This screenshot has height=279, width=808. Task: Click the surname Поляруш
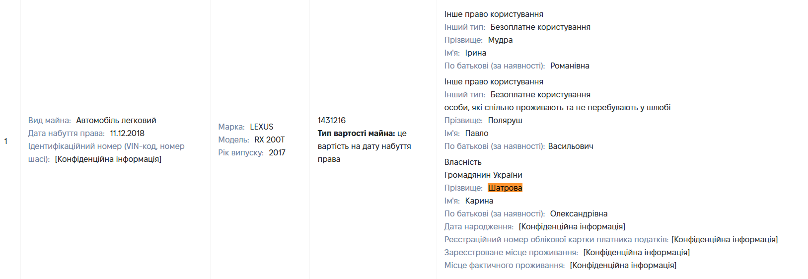tap(505, 120)
